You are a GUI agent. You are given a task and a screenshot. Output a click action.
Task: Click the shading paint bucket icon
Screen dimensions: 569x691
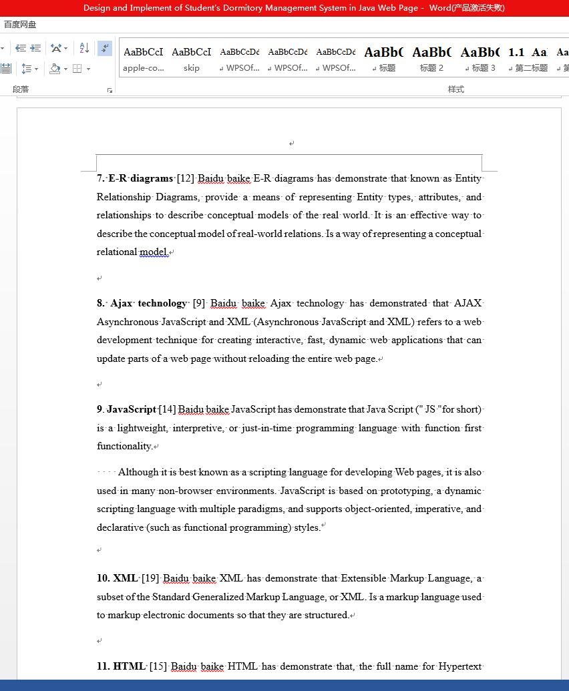55,68
